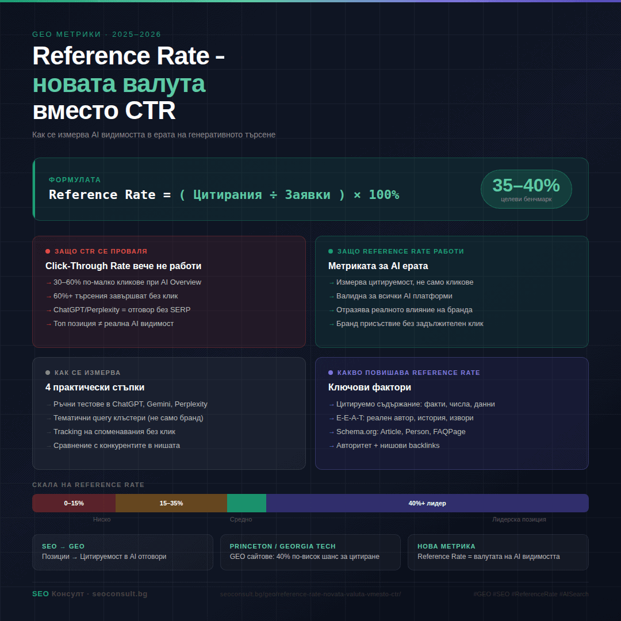Toggle the 'Лидерска позиция' marker
621x621 pixels.
(x=519, y=519)
